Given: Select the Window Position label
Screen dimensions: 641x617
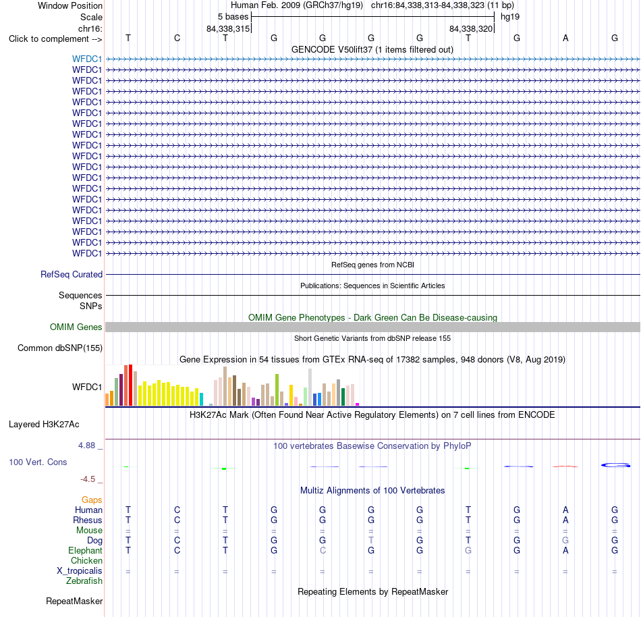Looking at the screenshot, I should pos(70,5).
